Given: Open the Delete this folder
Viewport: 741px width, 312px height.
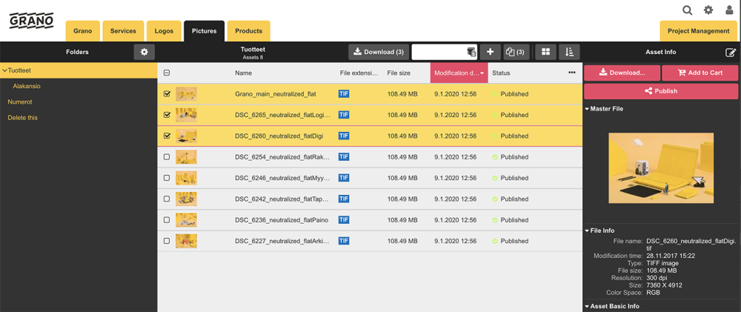Looking at the screenshot, I should (23, 118).
